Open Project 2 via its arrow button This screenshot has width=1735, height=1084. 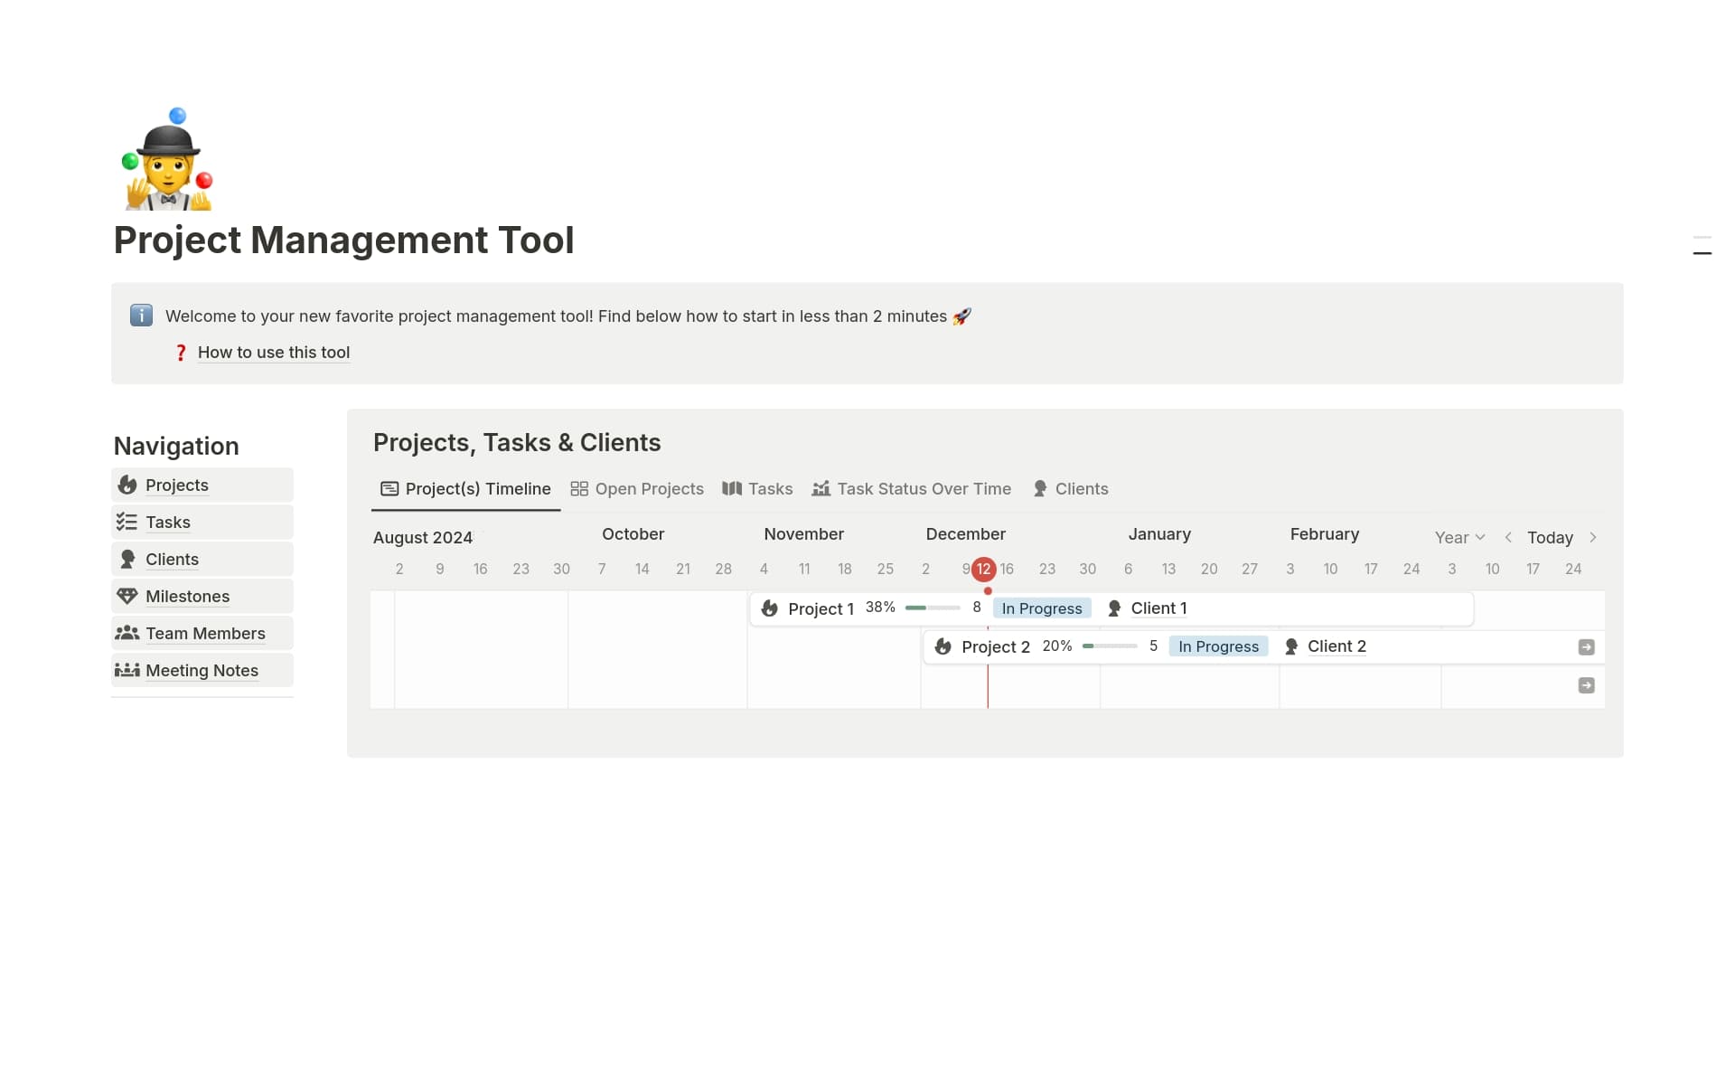pos(1586,646)
